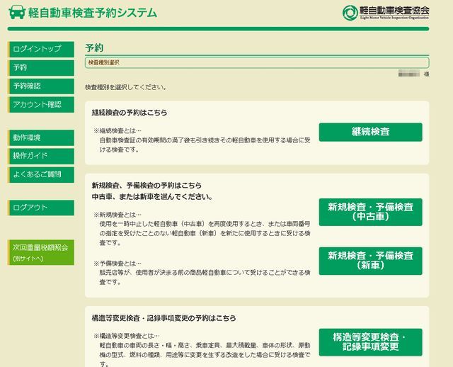Select 構造等変更検査・記録事項変更 button

[x=370, y=342]
